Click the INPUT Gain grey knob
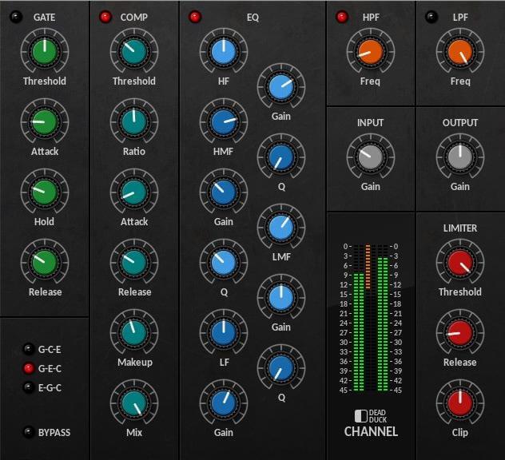505x460 pixels. click(x=371, y=157)
